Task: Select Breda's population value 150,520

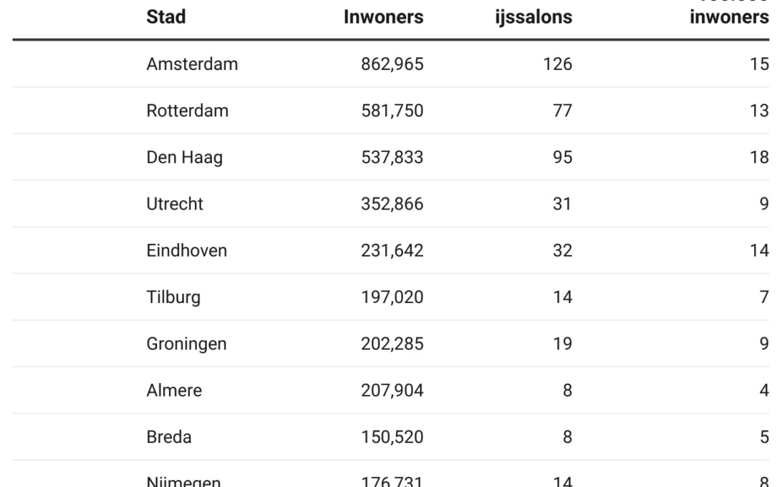Action: click(x=392, y=436)
